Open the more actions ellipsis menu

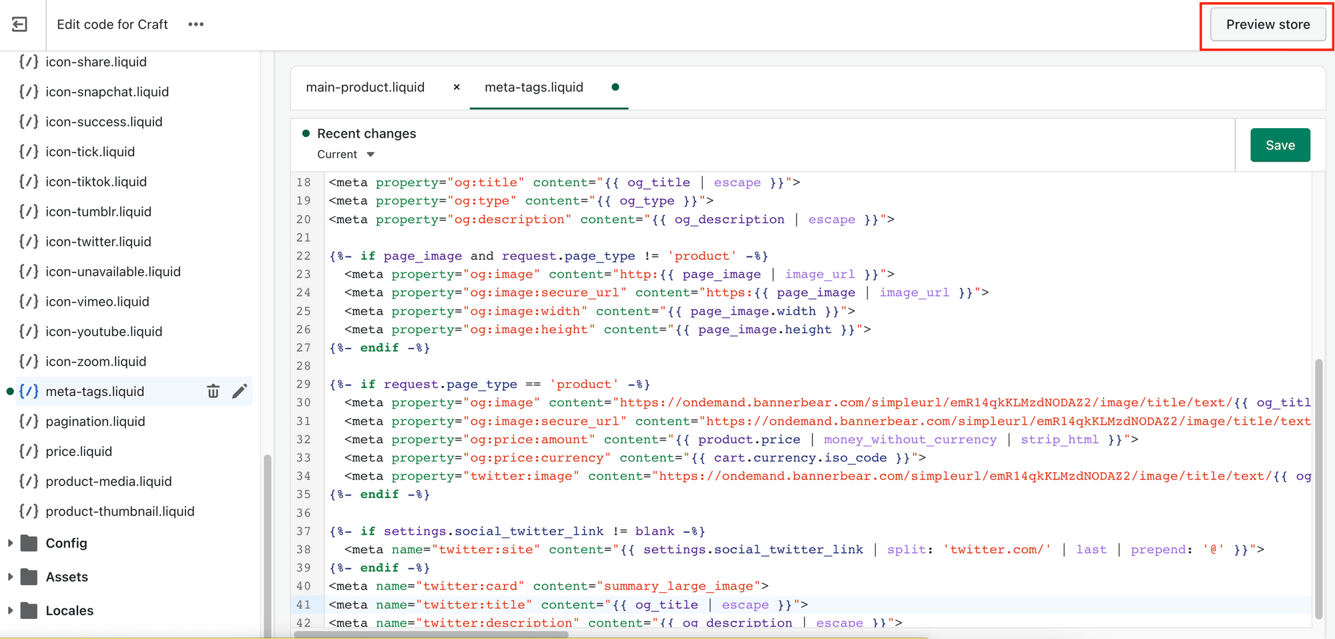coord(196,24)
